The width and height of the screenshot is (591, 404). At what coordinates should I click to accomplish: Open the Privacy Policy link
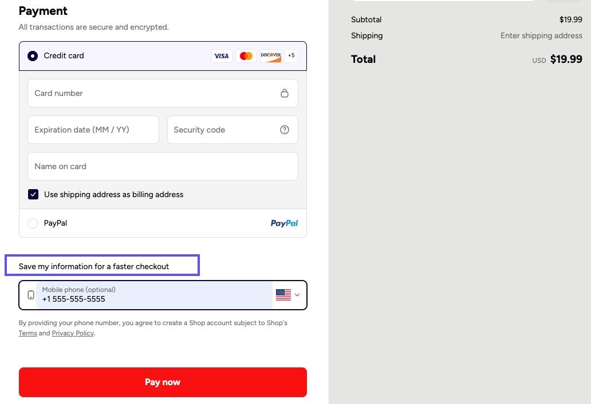[73, 333]
